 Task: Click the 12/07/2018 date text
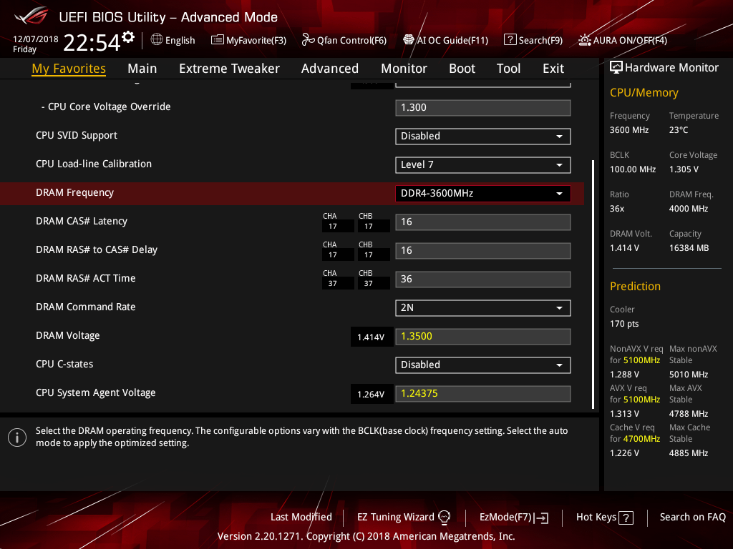(x=36, y=39)
